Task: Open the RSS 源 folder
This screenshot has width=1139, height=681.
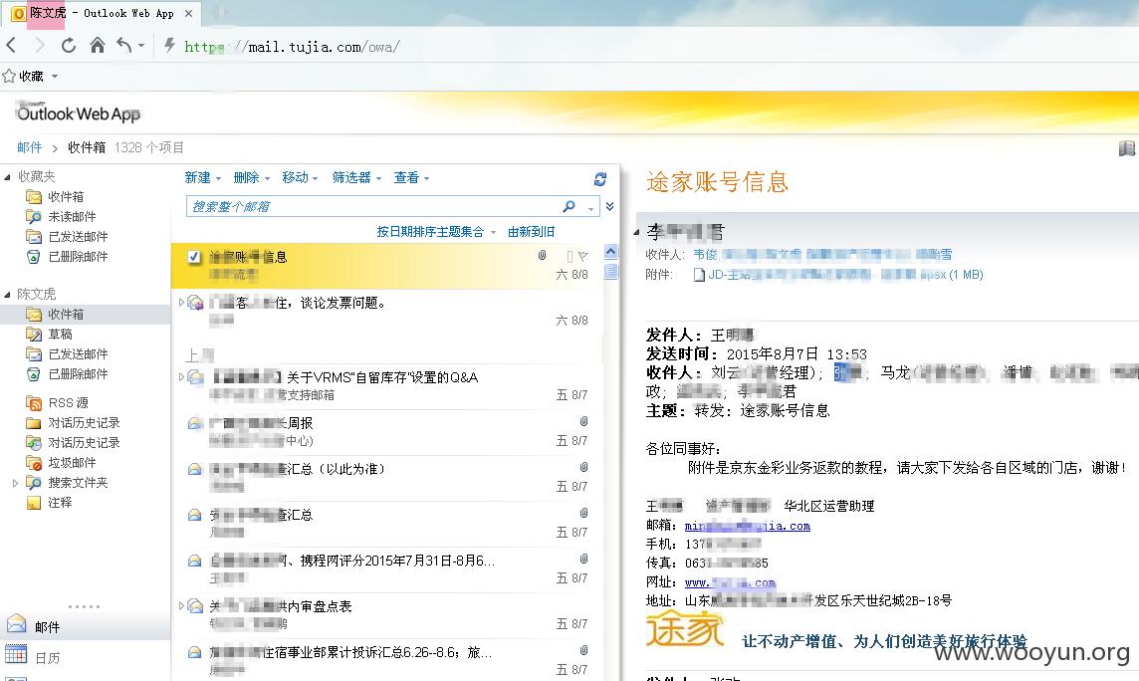Action: pos(68,403)
